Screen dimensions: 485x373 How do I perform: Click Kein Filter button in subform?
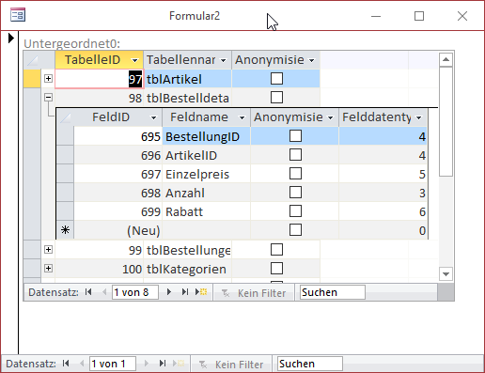pos(254,293)
